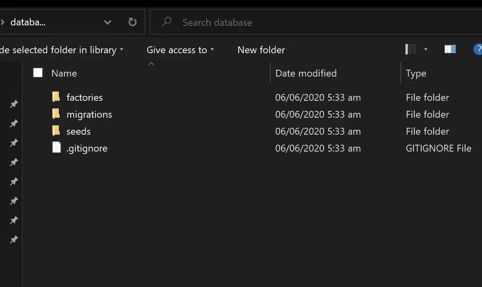Click the refresh icon in address bar

click(133, 22)
